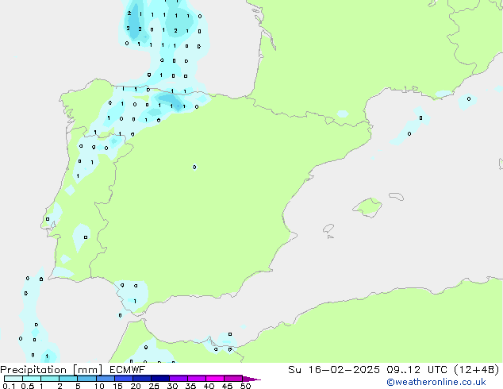Screen dimensions: 503x389
Task: Select the 40 mm magenta legend swatch
Action: click(x=215, y=379)
